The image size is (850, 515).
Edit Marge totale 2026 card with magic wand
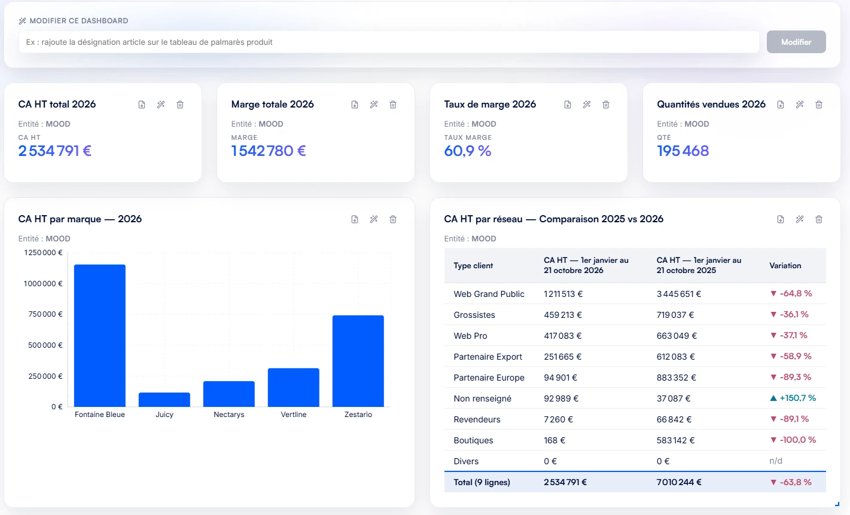374,105
